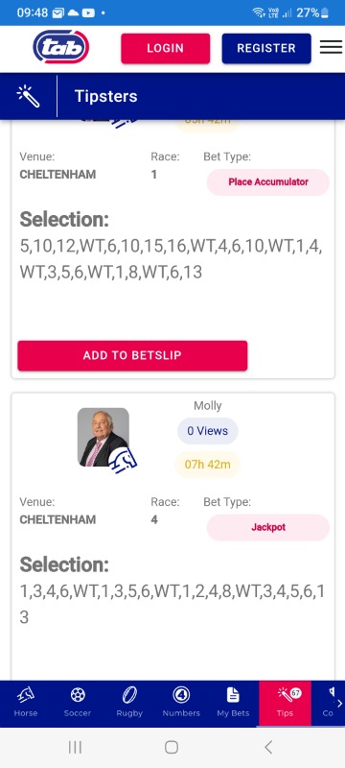
Task: Expand more bottom navigation items arrow
Action: click(x=339, y=704)
